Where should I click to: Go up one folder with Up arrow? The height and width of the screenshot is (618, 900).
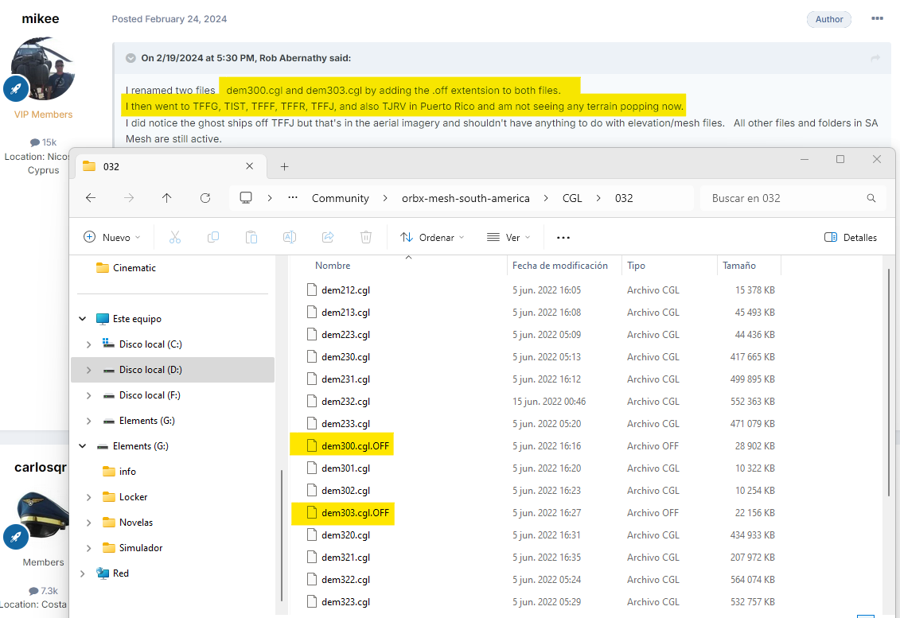point(166,198)
